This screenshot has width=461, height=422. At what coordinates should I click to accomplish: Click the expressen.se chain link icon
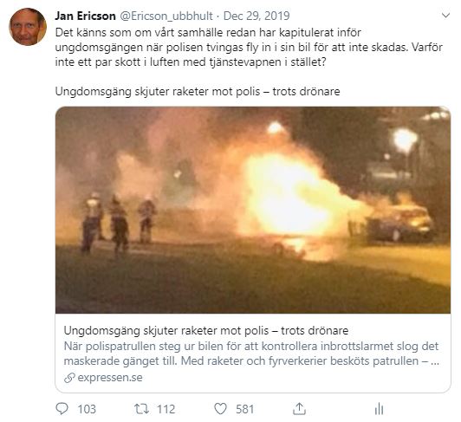coord(69,378)
